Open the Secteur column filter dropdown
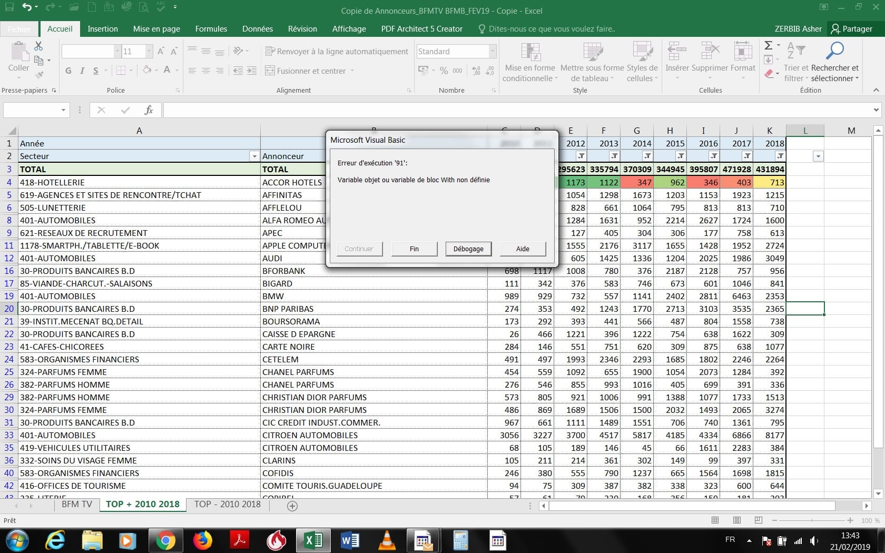Image resolution: width=885 pixels, height=553 pixels. tap(254, 156)
